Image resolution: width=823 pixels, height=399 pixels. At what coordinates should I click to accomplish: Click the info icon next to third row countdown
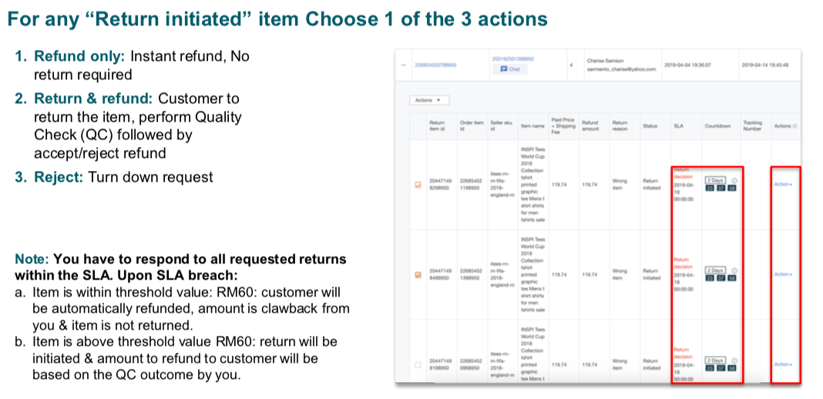point(733,360)
